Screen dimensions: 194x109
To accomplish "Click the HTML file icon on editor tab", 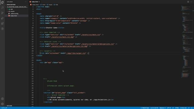I will 30,2.
